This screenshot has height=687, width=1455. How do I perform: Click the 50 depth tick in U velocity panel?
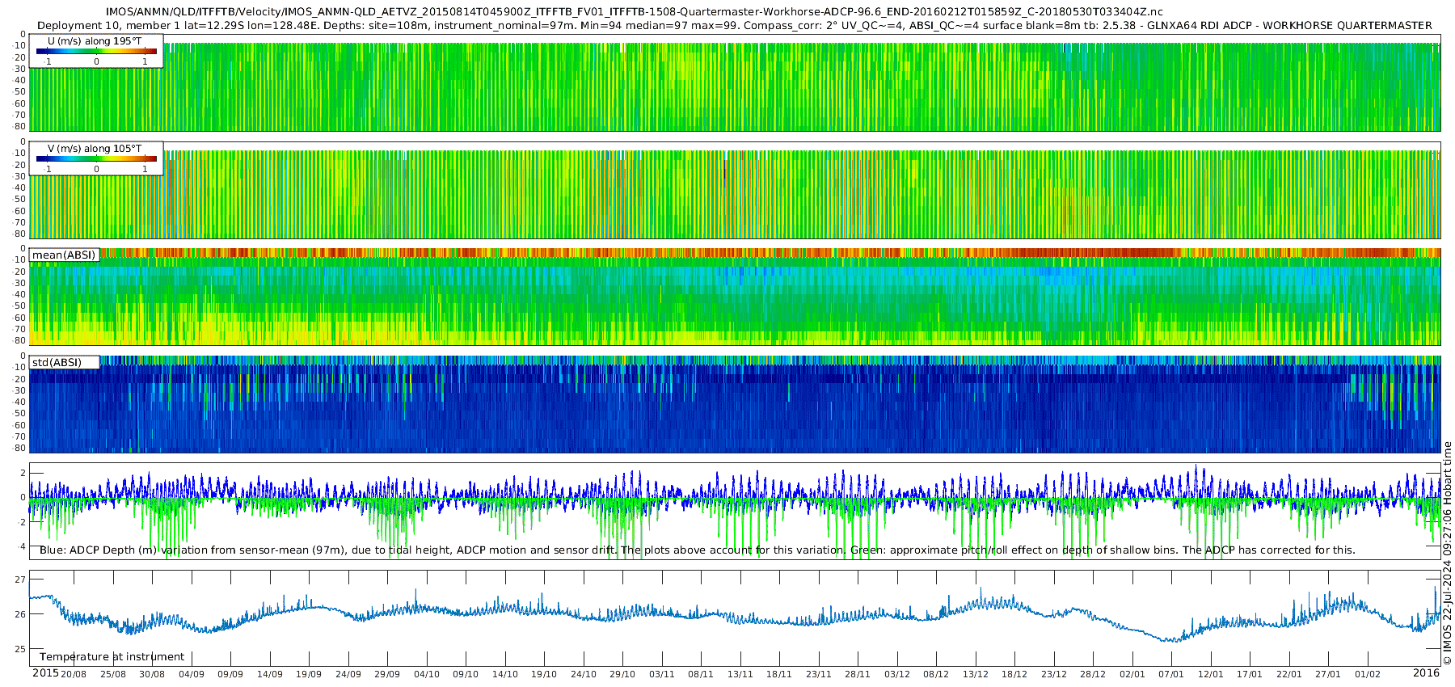tap(21, 91)
